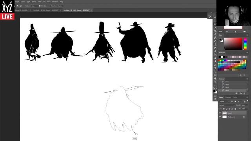This screenshot has height=141, width=251.
Task: Open Swatches panel options menu
Action: 247,52
